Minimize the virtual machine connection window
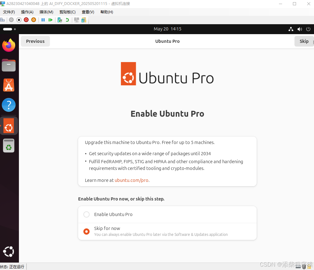314x270 pixels. click(x=280, y=4)
